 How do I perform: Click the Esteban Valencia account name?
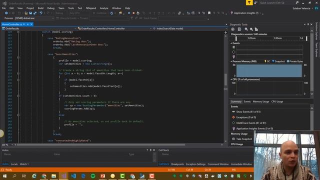301,8
